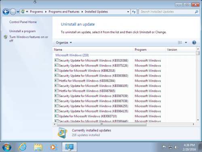Click the network tray icon
This screenshot has height=152, width=202.
click(170, 147)
